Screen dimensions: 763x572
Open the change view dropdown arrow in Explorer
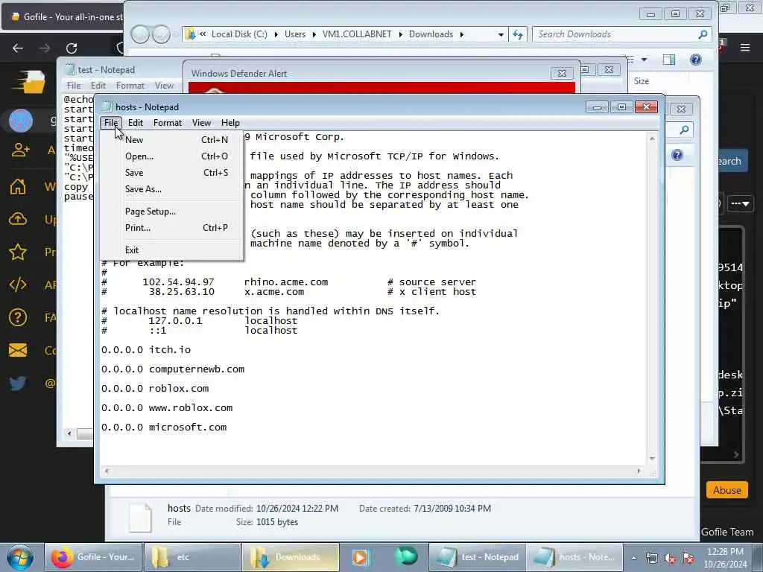pyautogui.click(x=644, y=60)
